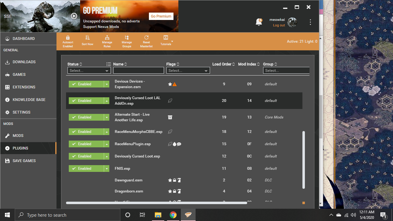Click the meowkai profile avatar
The width and height of the screenshot is (393, 221).
(x=292, y=22)
